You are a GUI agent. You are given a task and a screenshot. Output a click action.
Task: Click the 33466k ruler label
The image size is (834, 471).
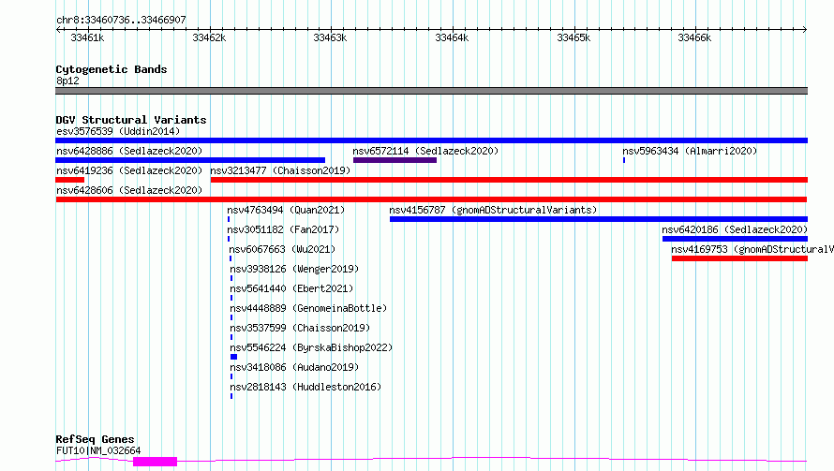click(x=694, y=37)
